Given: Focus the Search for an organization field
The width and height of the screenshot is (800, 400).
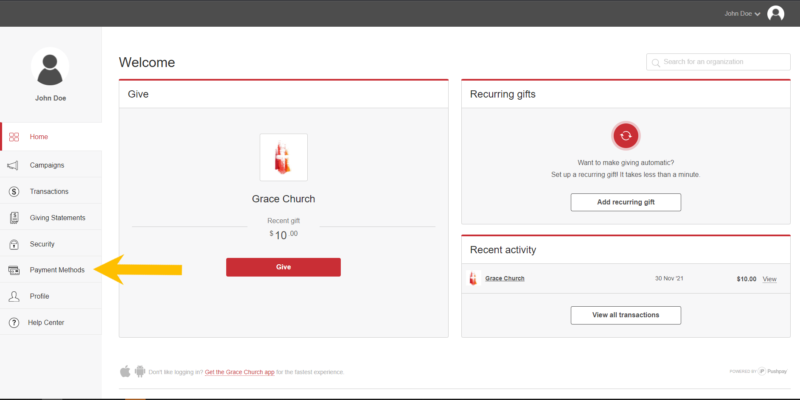Looking at the screenshot, I should pyautogui.click(x=718, y=62).
